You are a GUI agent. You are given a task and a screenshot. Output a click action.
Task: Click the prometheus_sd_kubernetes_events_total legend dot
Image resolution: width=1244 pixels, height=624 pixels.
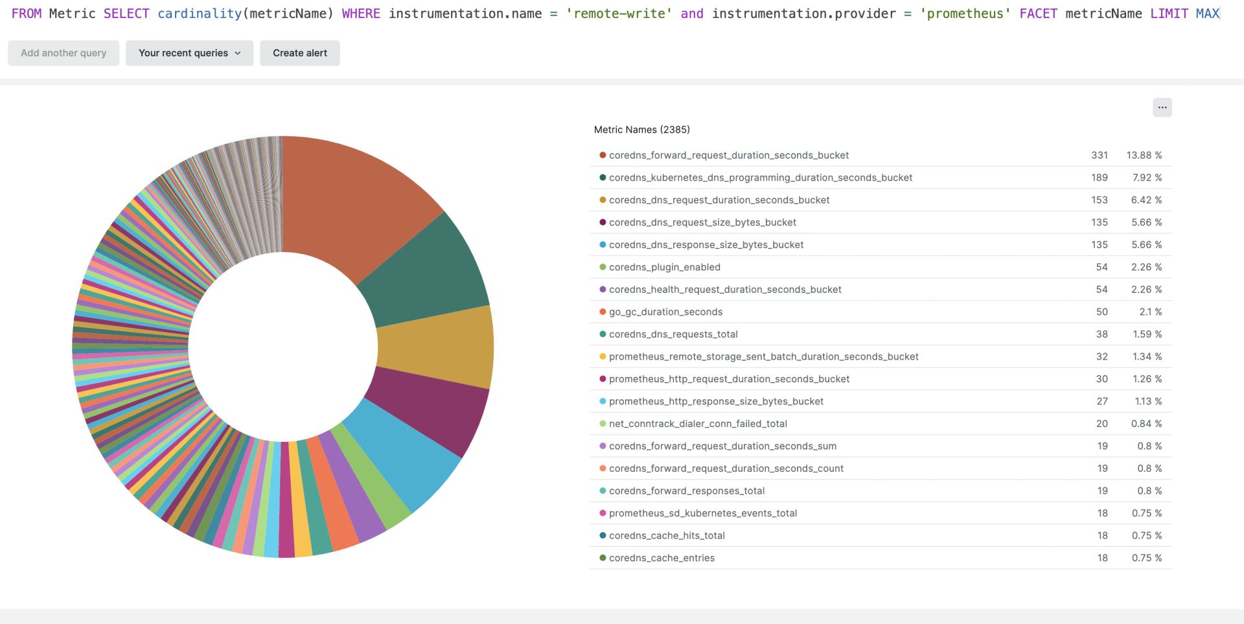pyautogui.click(x=601, y=513)
